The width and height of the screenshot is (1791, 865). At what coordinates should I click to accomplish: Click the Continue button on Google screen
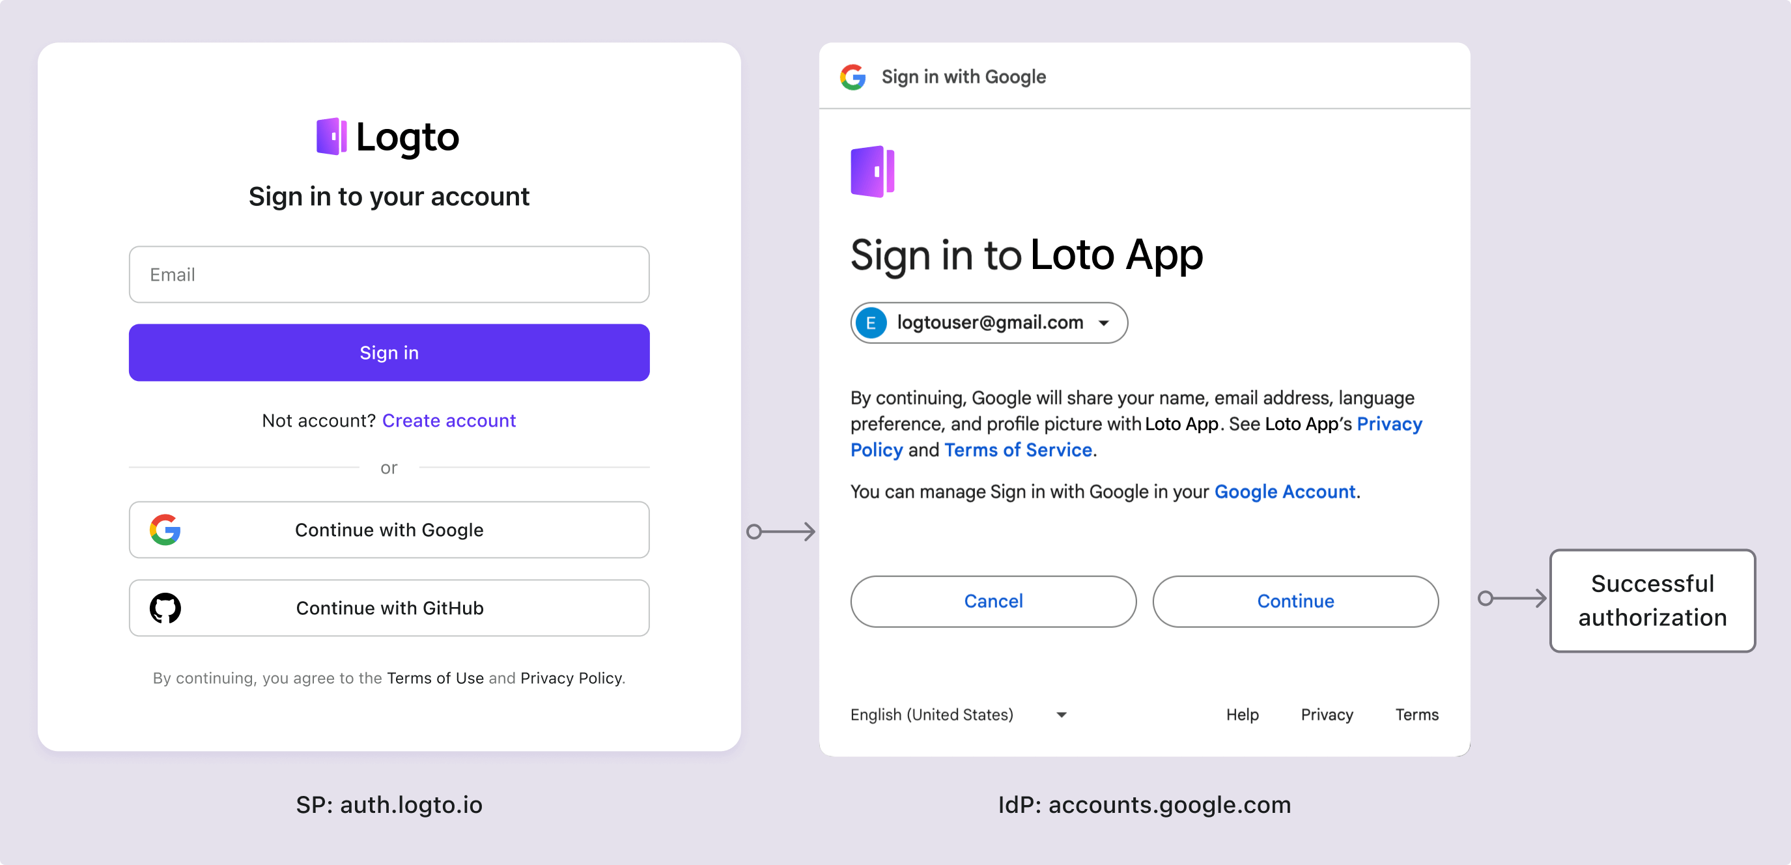pos(1293,601)
